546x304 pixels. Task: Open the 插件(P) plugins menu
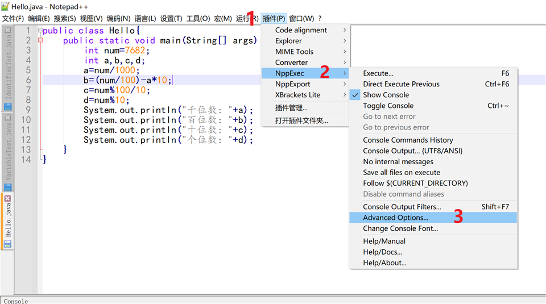[x=274, y=18]
